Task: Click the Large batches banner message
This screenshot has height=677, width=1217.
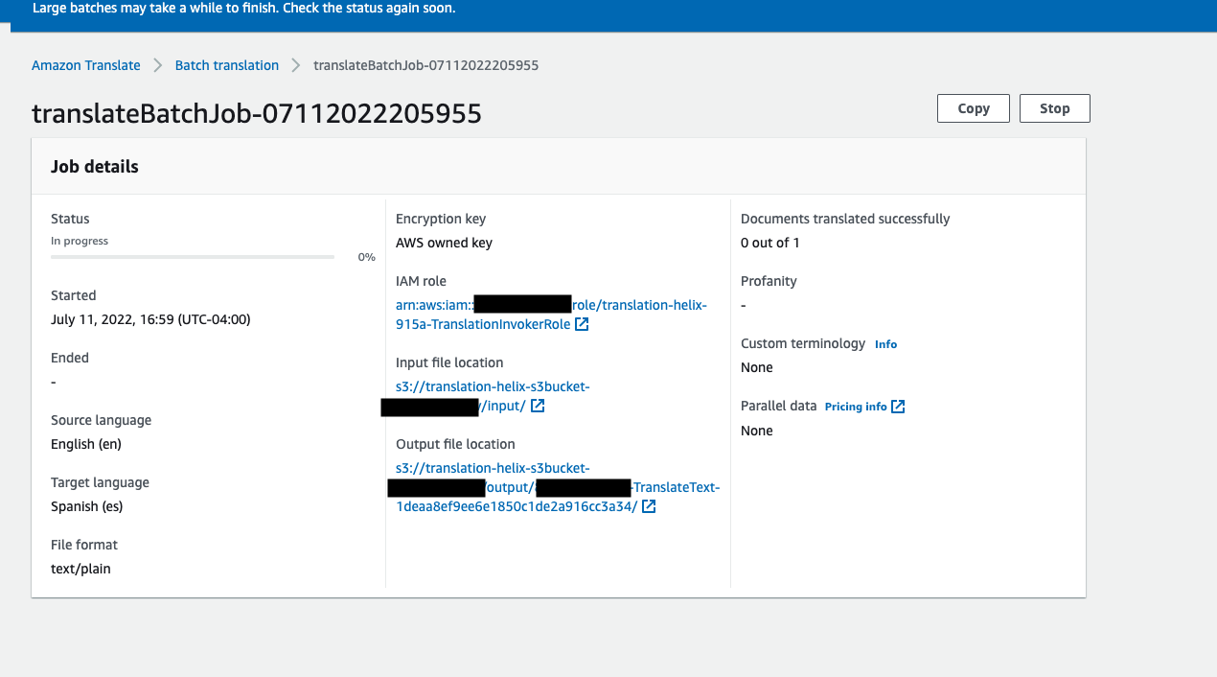Action: tap(244, 9)
